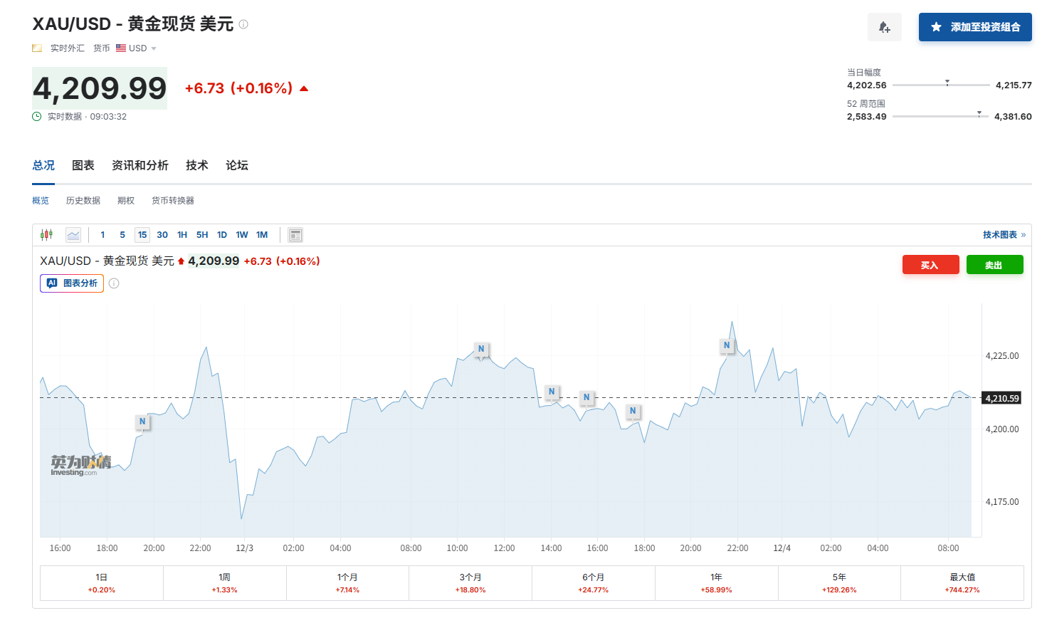Image resolution: width=1047 pixels, height=623 pixels.
Task: Set chart interval to 30 minutes
Action: tap(162, 235)
